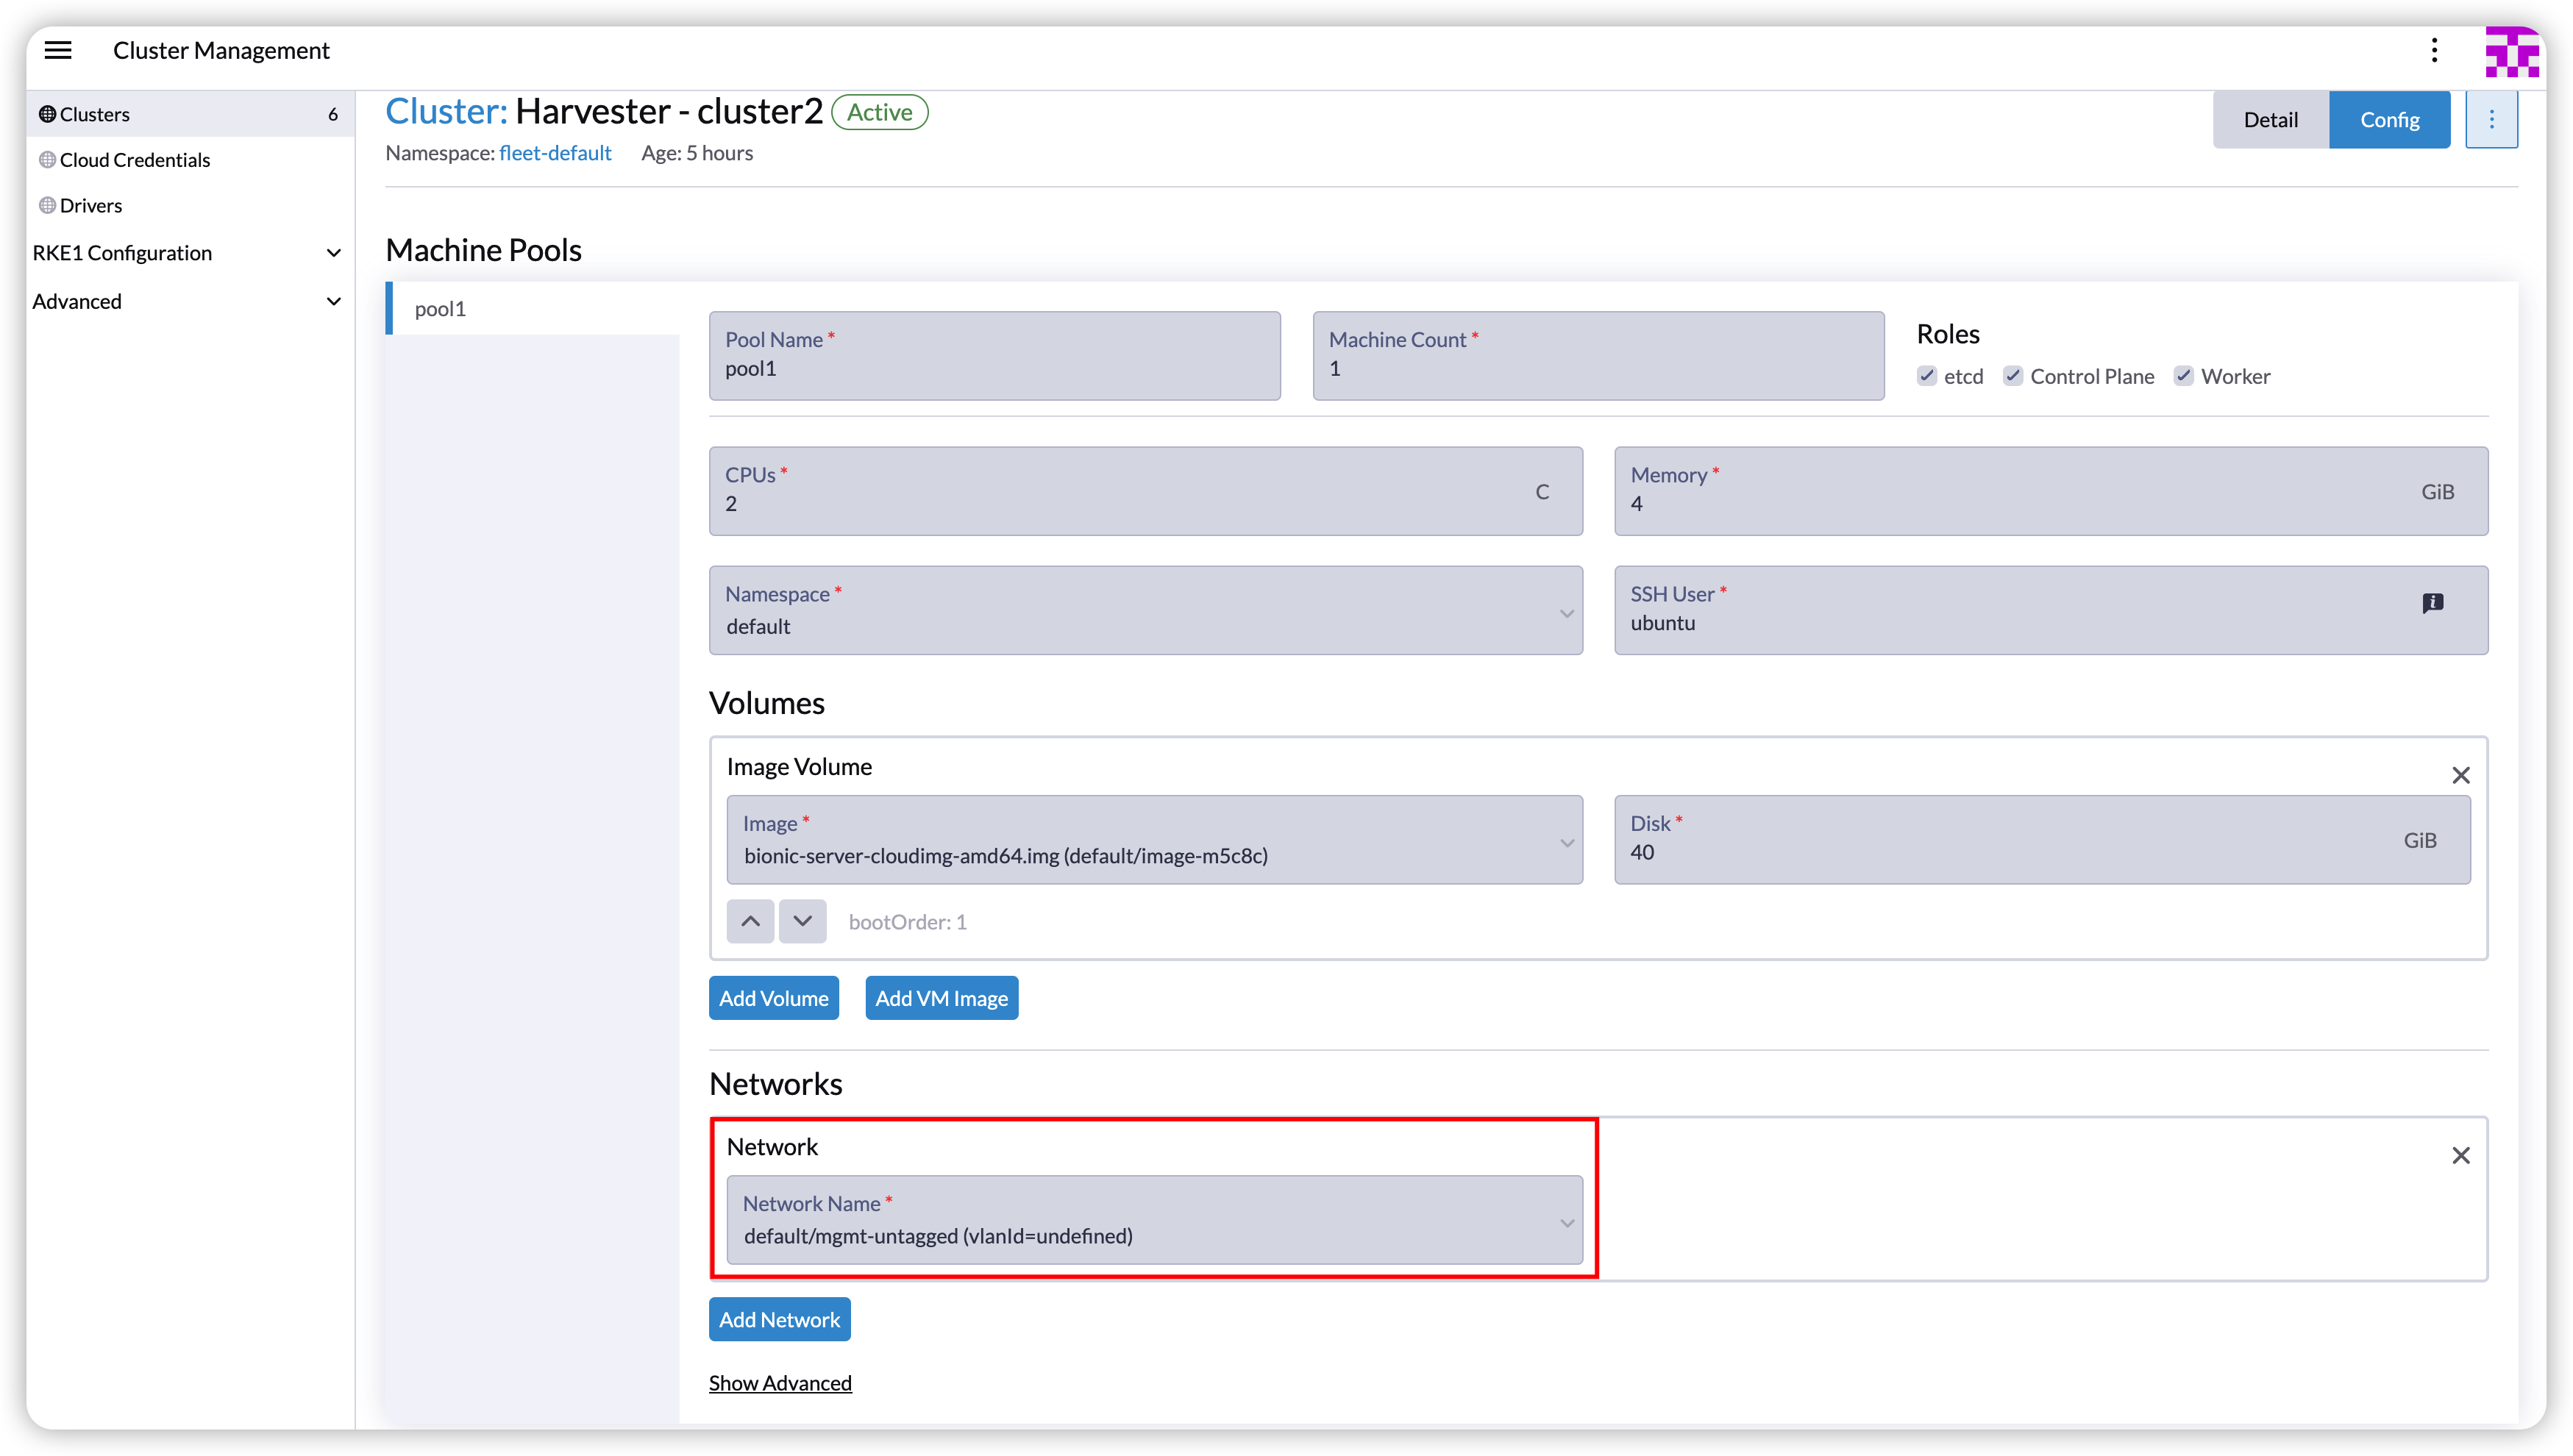Click the Clusters globe icon
Viewport: 2573px width, 1456px height.
click(x=47, y=114)
